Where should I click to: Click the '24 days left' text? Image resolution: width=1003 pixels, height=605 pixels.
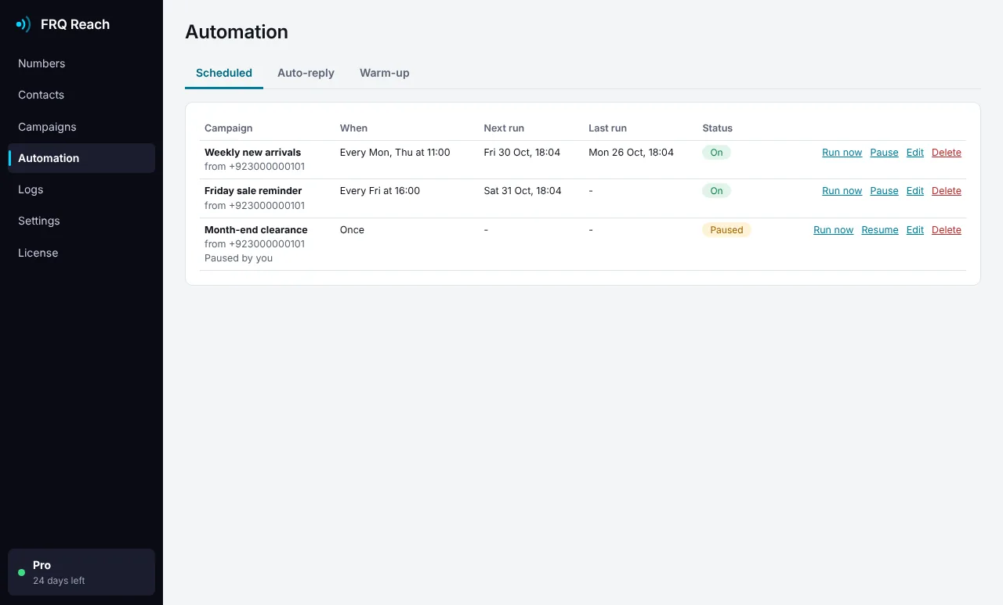59,581
